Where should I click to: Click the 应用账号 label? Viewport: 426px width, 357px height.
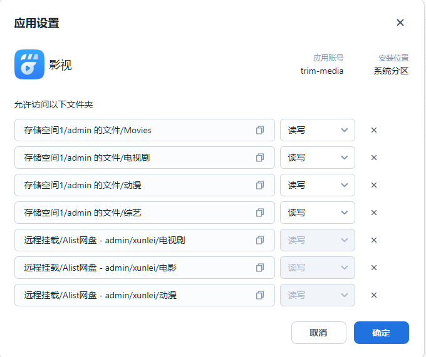(x=328, y=58)
